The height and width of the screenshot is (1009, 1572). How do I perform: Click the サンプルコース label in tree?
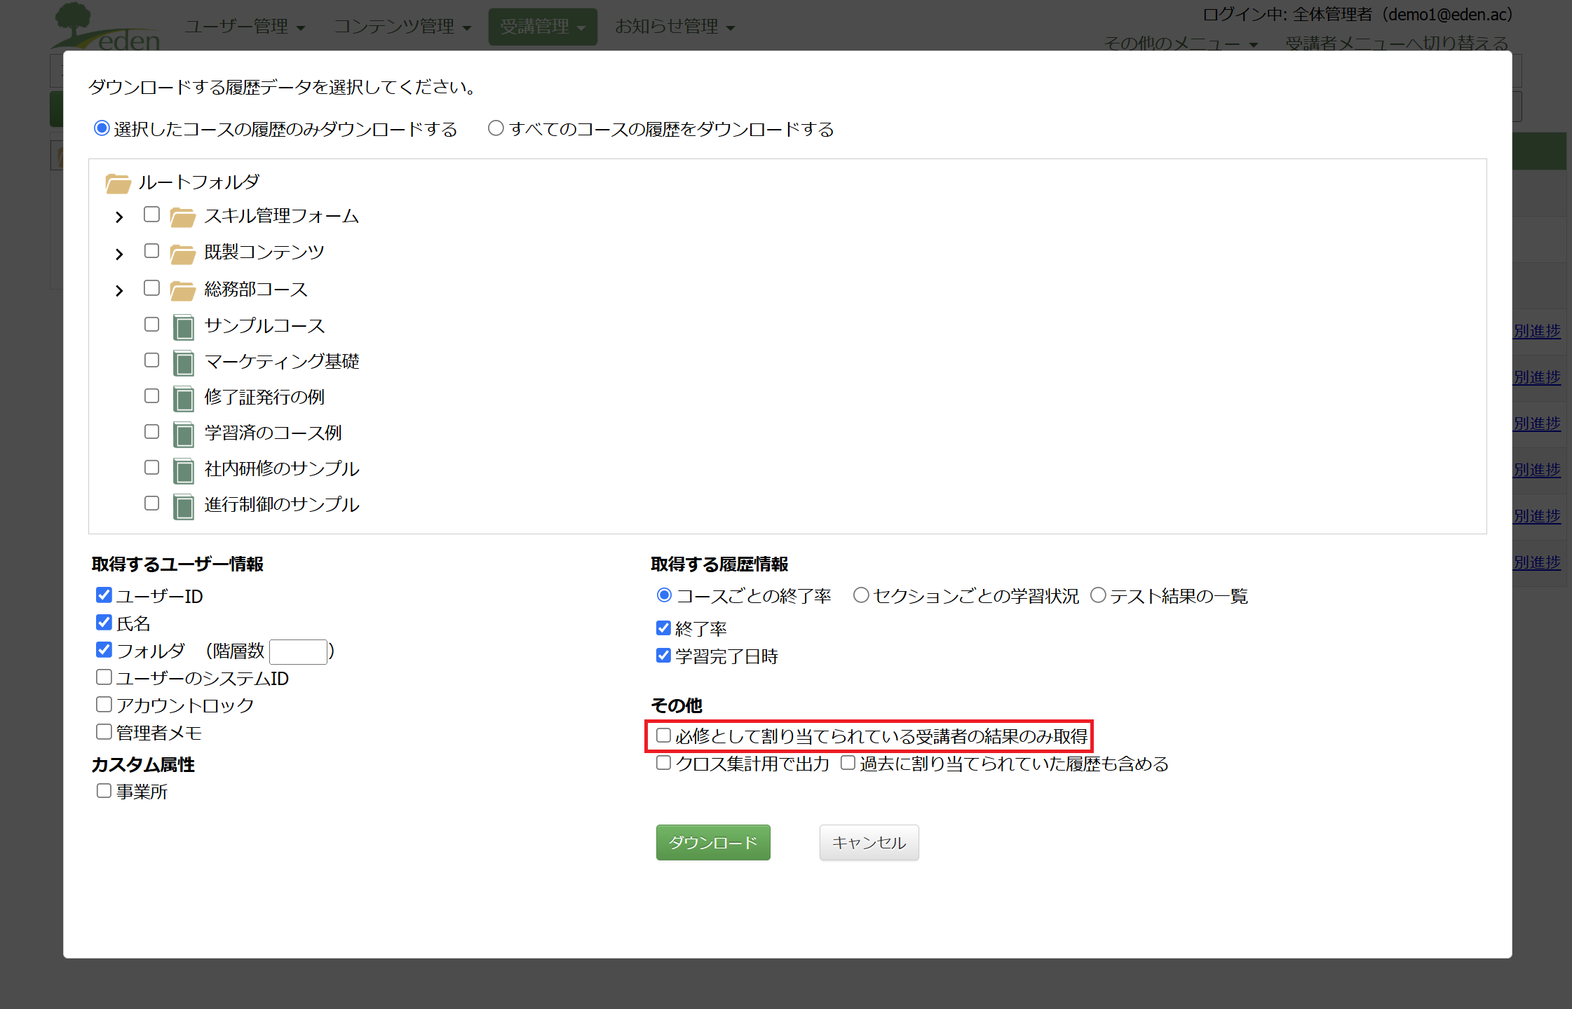[x=264, y=326]
